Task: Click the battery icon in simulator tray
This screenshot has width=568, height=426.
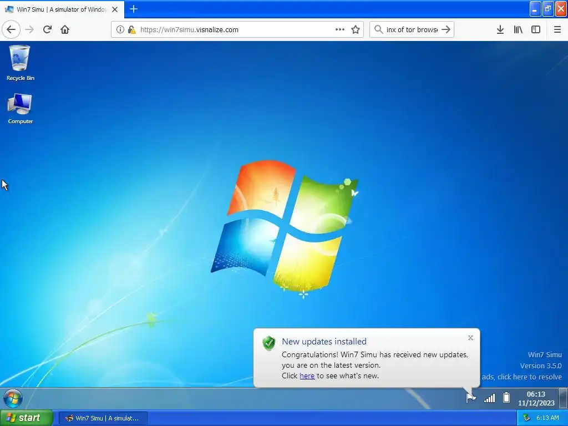Action: (x=506, y=398)
